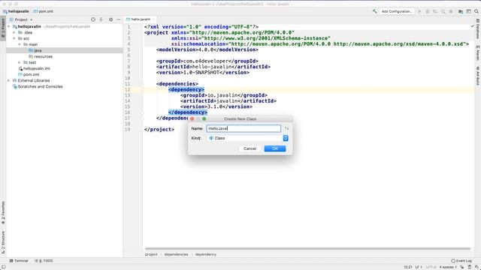Viewport: 481px width, 270px height.
Task: Click the pom.xml breadcrumb in navigation bar
Action: click(x=43, y=11)
